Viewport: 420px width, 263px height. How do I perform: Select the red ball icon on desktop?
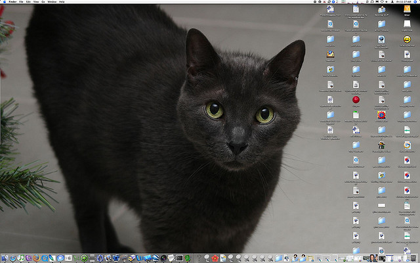[x=356, y=99]
